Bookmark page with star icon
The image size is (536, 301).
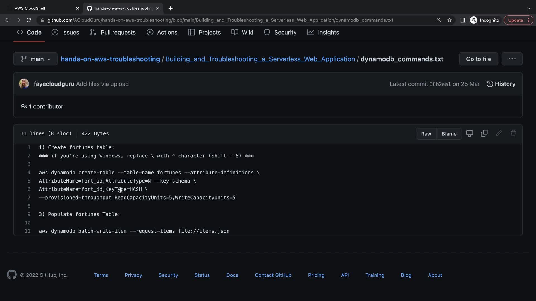pos(449,20)
